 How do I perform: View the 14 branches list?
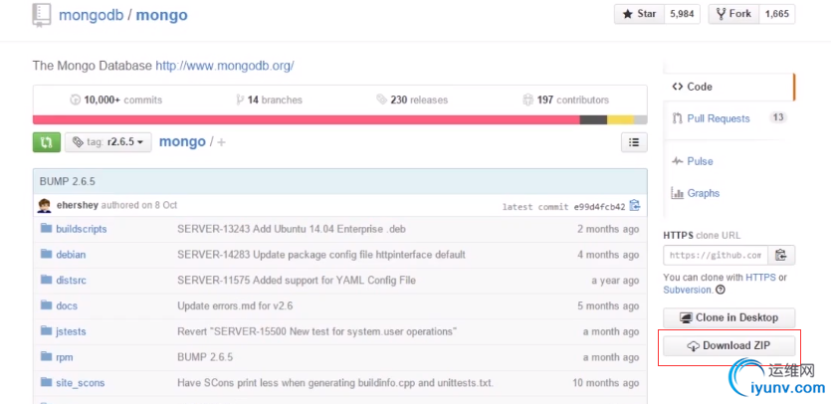pos(270,100)
